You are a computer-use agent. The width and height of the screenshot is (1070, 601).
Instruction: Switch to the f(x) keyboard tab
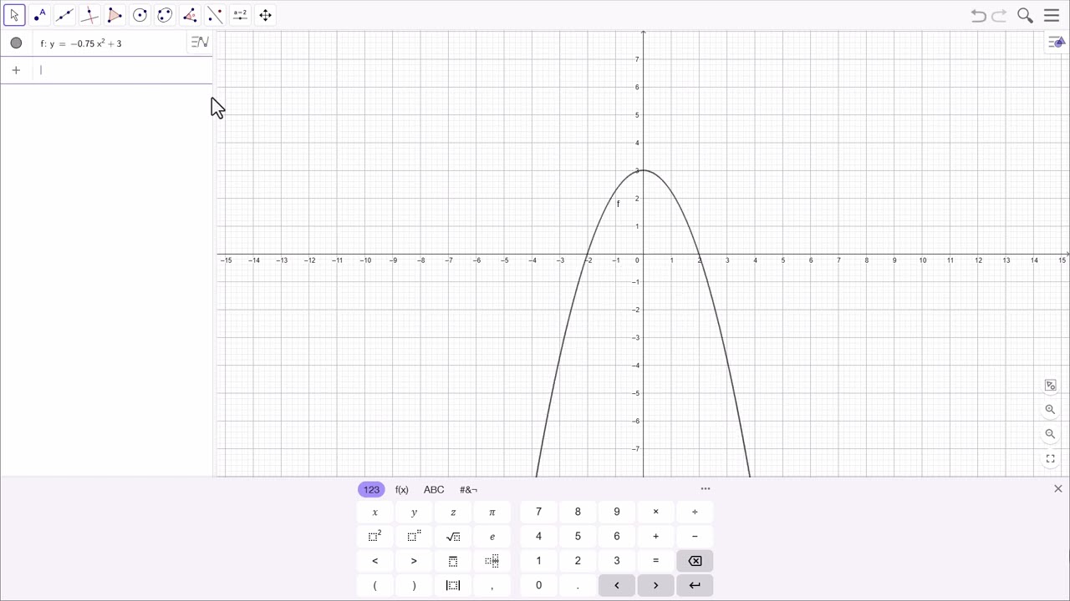[x=402, y=490]
